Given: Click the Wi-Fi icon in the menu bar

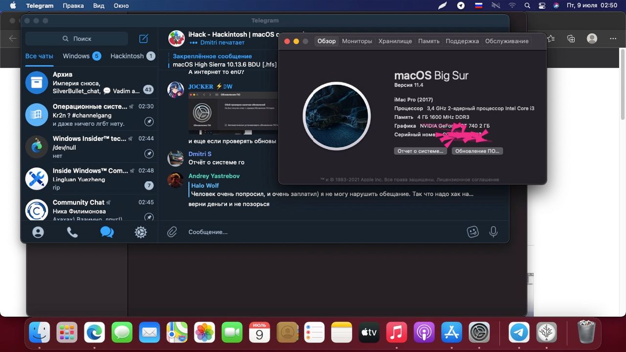Looking at the screenshot, I should point(512,5).
